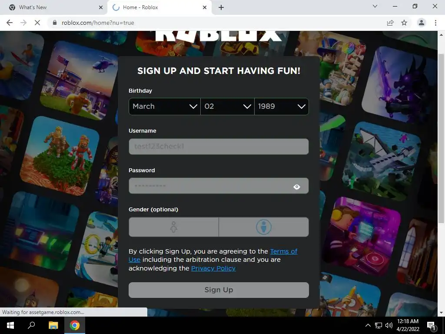
Task: Click the Username input field
Action: pyautogui.click(x=219, y=147)
